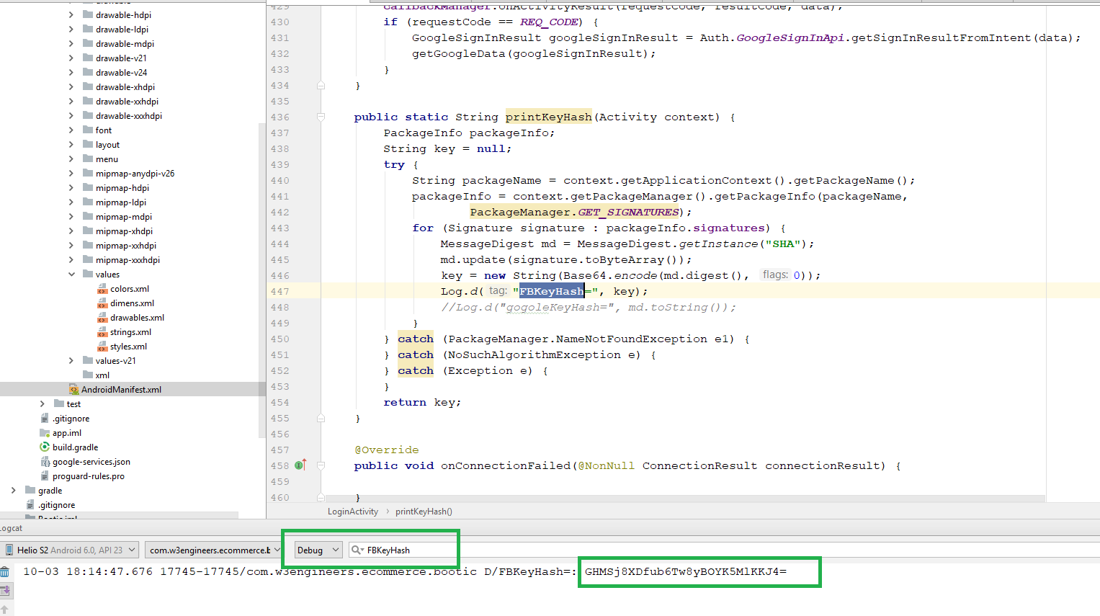
Task: Open strings.xml from the values folder
Action: (x=130, y=332)
